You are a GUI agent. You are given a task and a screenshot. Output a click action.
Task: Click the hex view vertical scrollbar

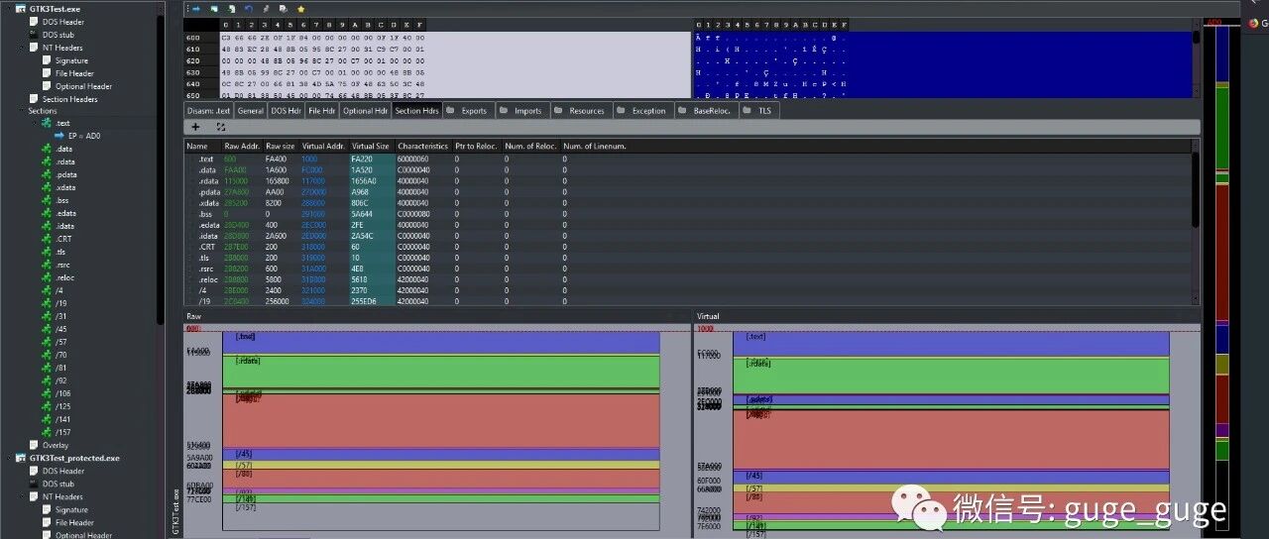[x=1196, y=57]
